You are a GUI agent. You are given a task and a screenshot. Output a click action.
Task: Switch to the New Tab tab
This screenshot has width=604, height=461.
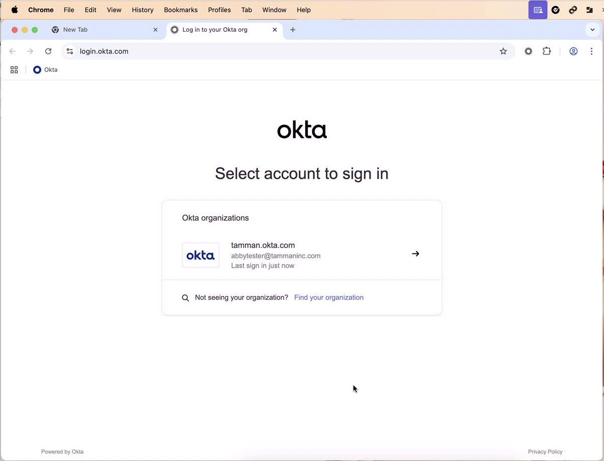(105, 30)
